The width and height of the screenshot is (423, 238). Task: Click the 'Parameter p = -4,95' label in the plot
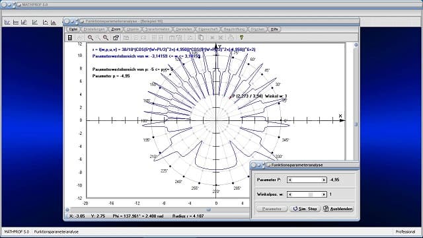coord(111,76)
